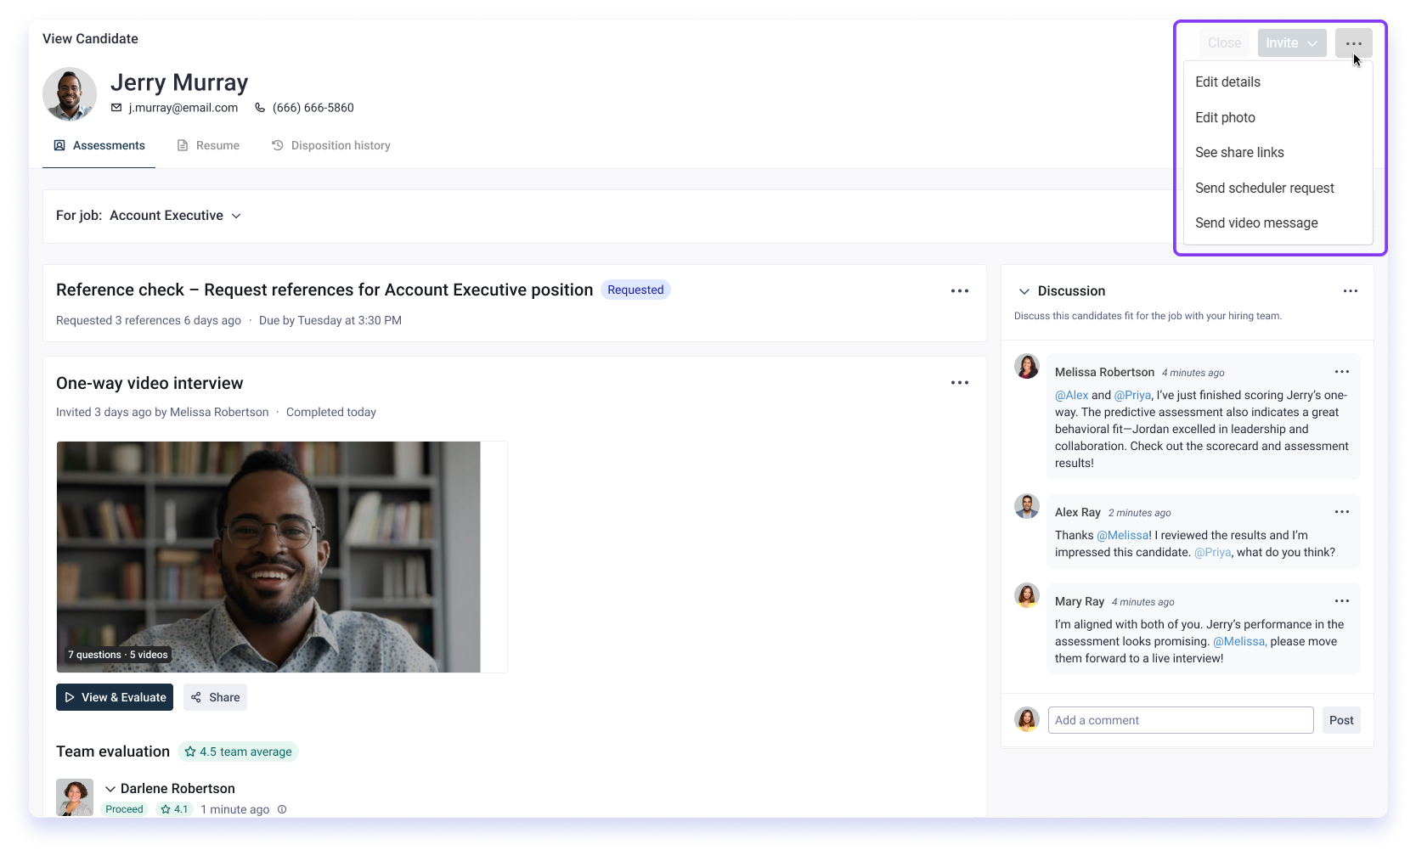The image size is (1416, 850).
Task: Click the comment box user avatar
Action: [1027, 719]
